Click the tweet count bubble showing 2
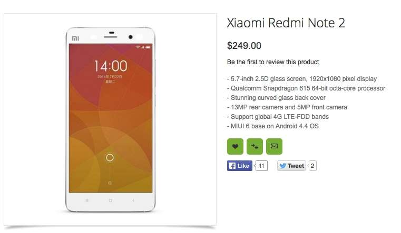The image size is (401, 233). [312, 166]
